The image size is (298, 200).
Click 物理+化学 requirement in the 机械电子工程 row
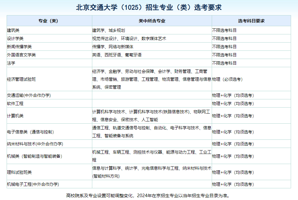(x=251, y=184)
